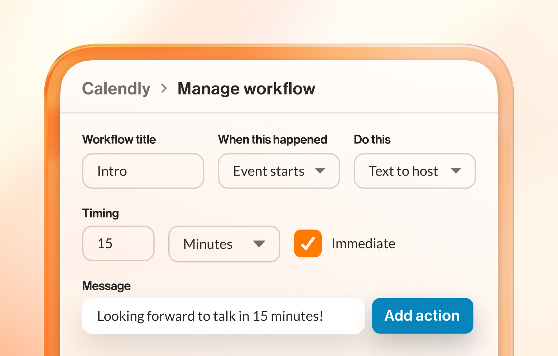Image resolution: width=558 pixels, height=356 pixels.
Task: Click the Do this label
Action: [372, 140]
